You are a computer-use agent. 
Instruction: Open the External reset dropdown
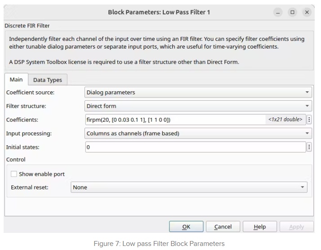pyautogui.click(x=189, y=187)
